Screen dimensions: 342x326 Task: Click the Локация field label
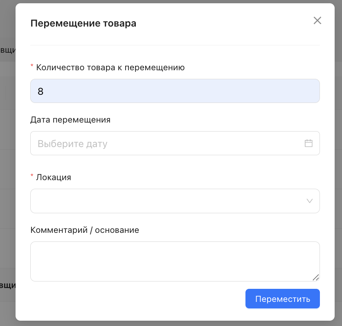pos(54,177)
